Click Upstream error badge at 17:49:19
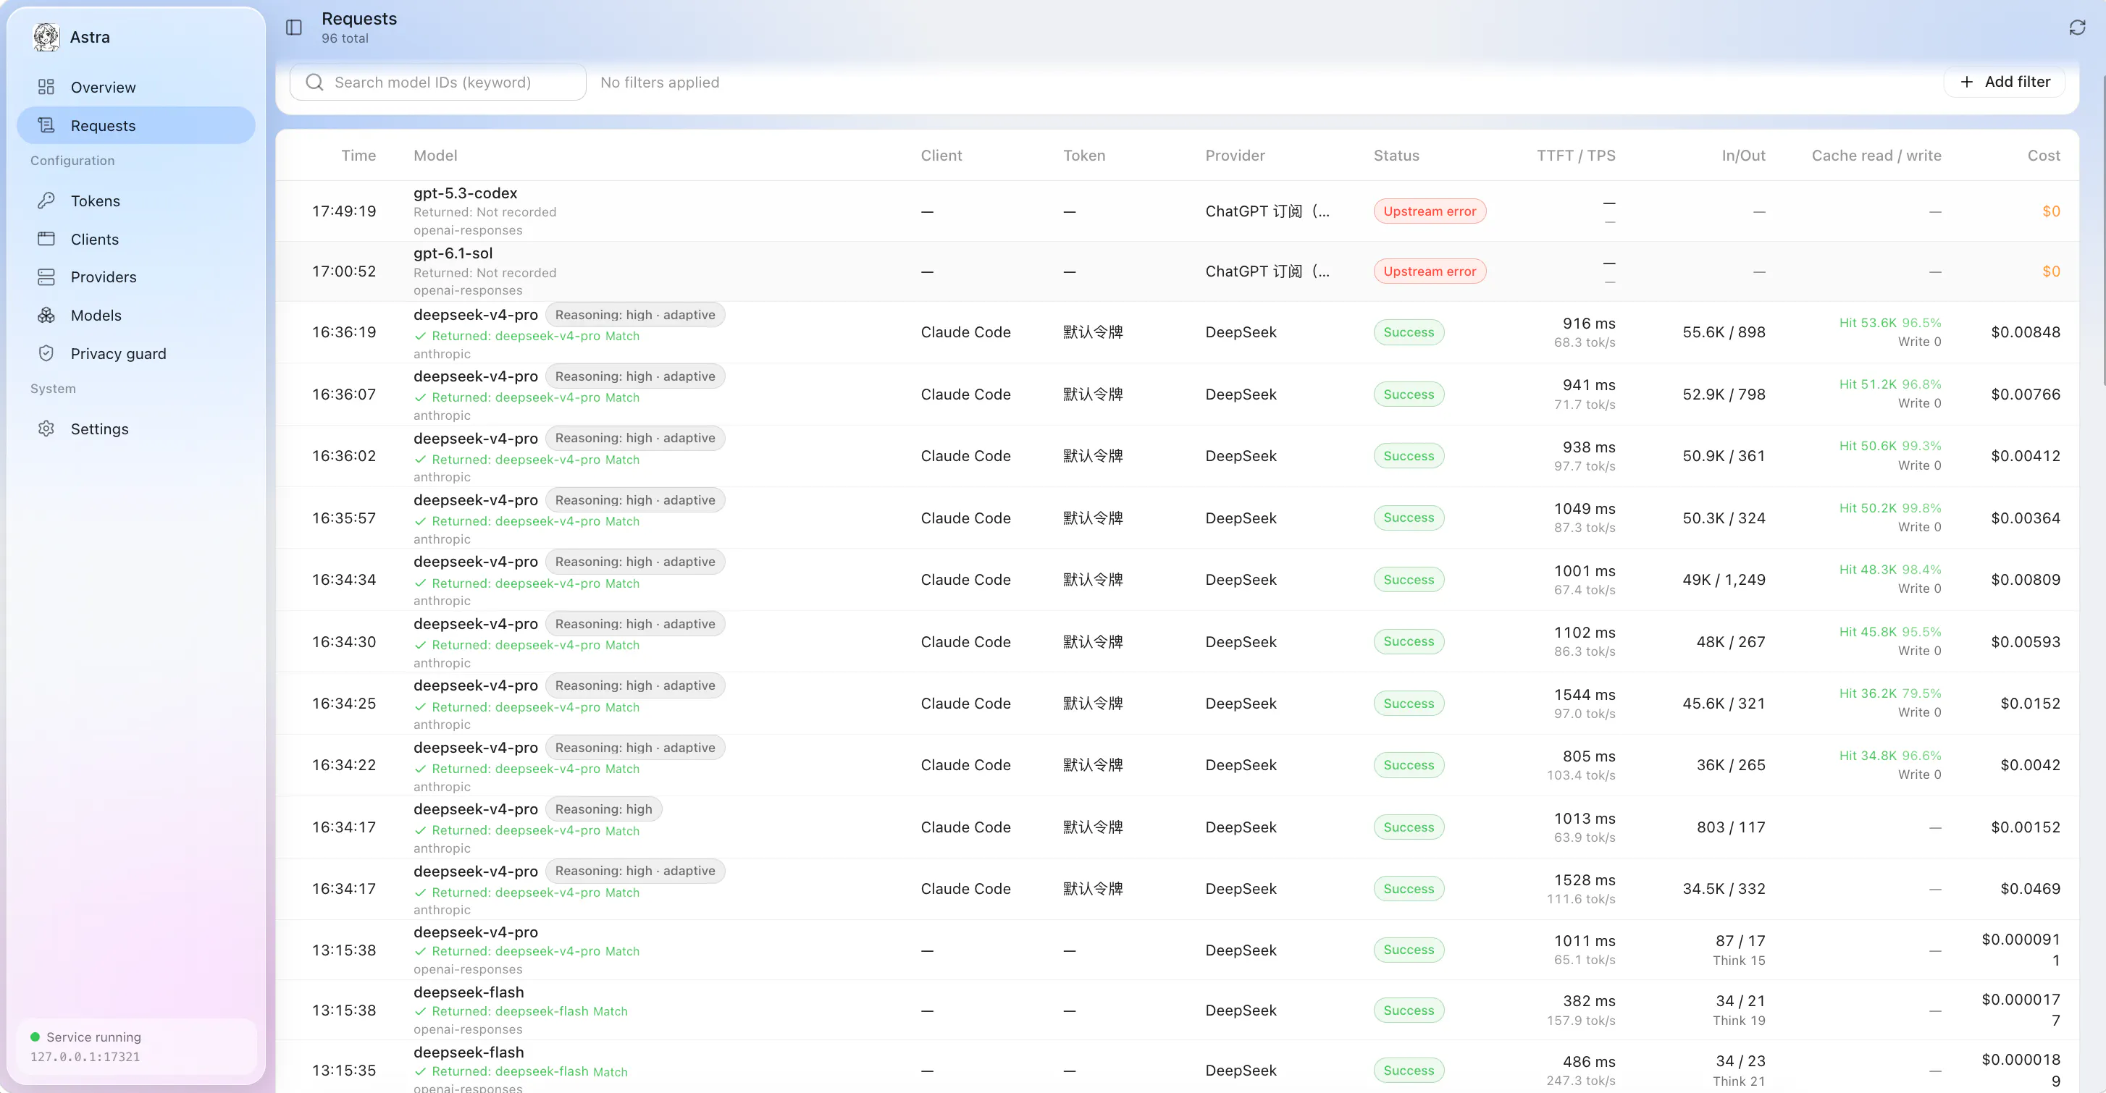Screen dimensions: 2106x1093 tap(1429, 211)
